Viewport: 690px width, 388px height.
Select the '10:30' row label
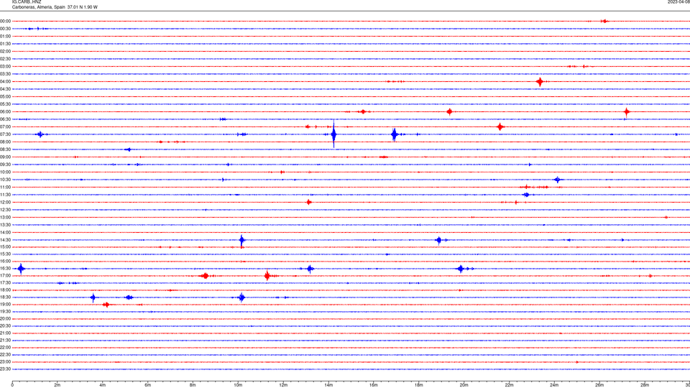coord(5,180)
